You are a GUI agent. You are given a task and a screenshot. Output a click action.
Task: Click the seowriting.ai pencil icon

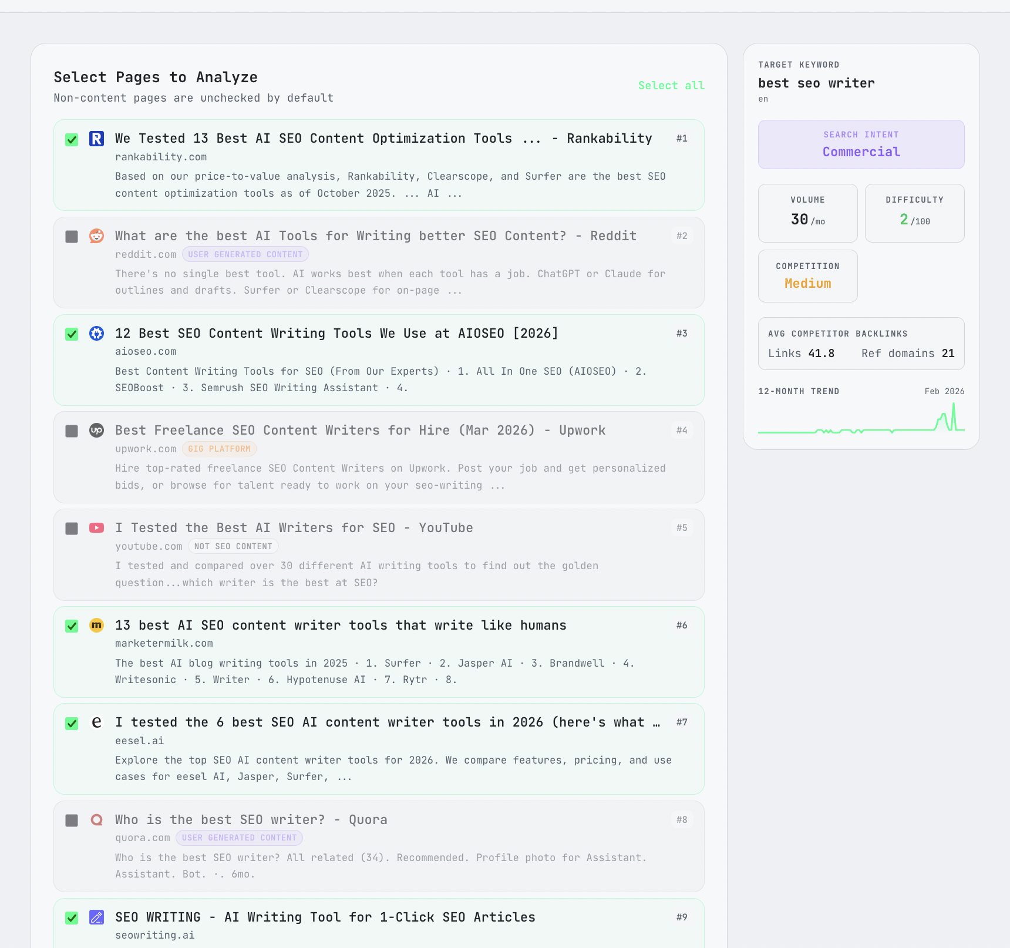(96, 917)
